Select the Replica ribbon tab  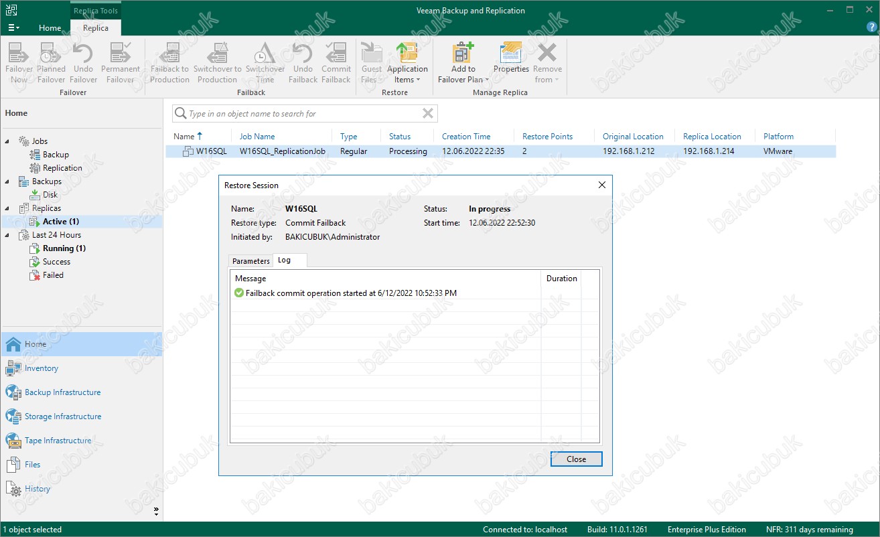coord(96,28)
